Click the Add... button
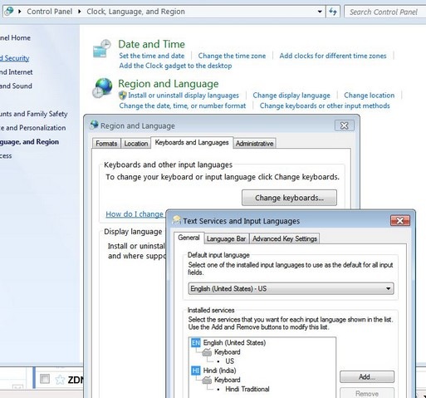The width and height of the screenshot is (426, 398). pyautogui.click(x=367, y=377)
